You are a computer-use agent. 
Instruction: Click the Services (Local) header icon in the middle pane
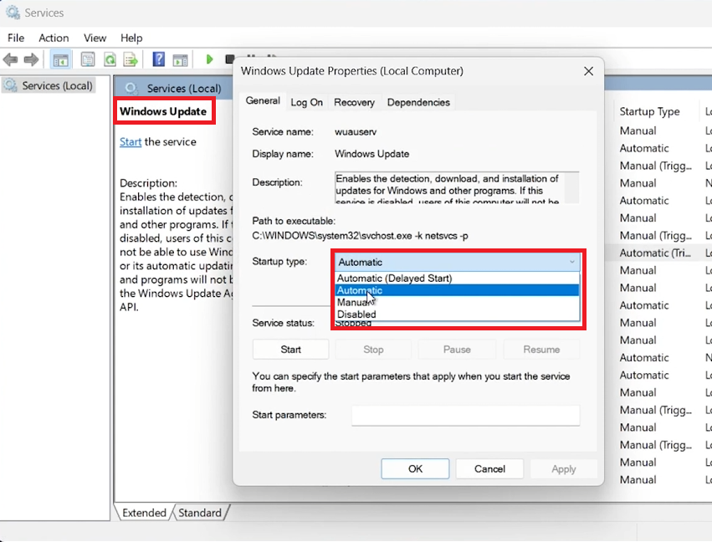[x=131, y=88]
